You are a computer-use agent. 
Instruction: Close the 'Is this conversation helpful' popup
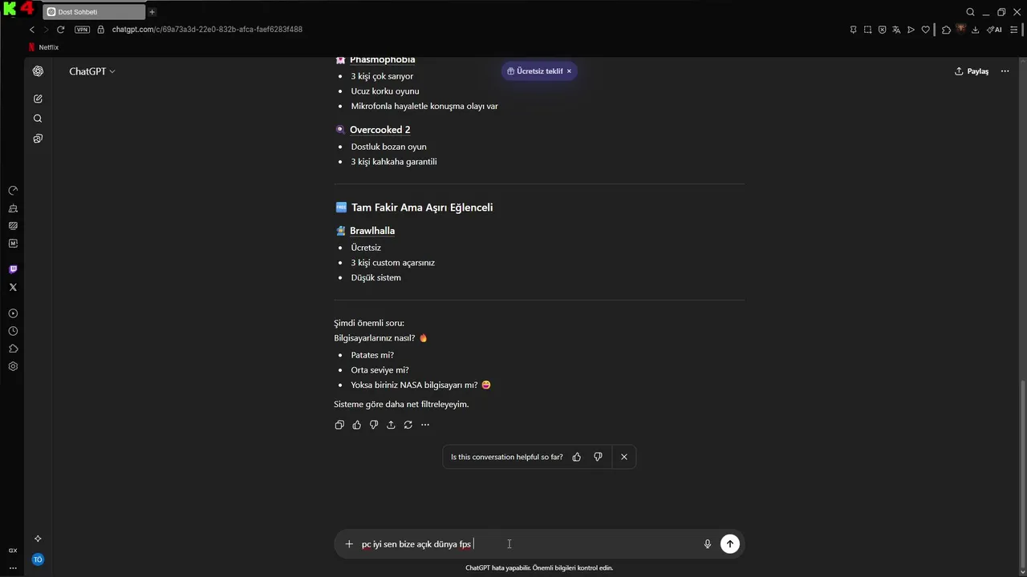coord(623,457)
